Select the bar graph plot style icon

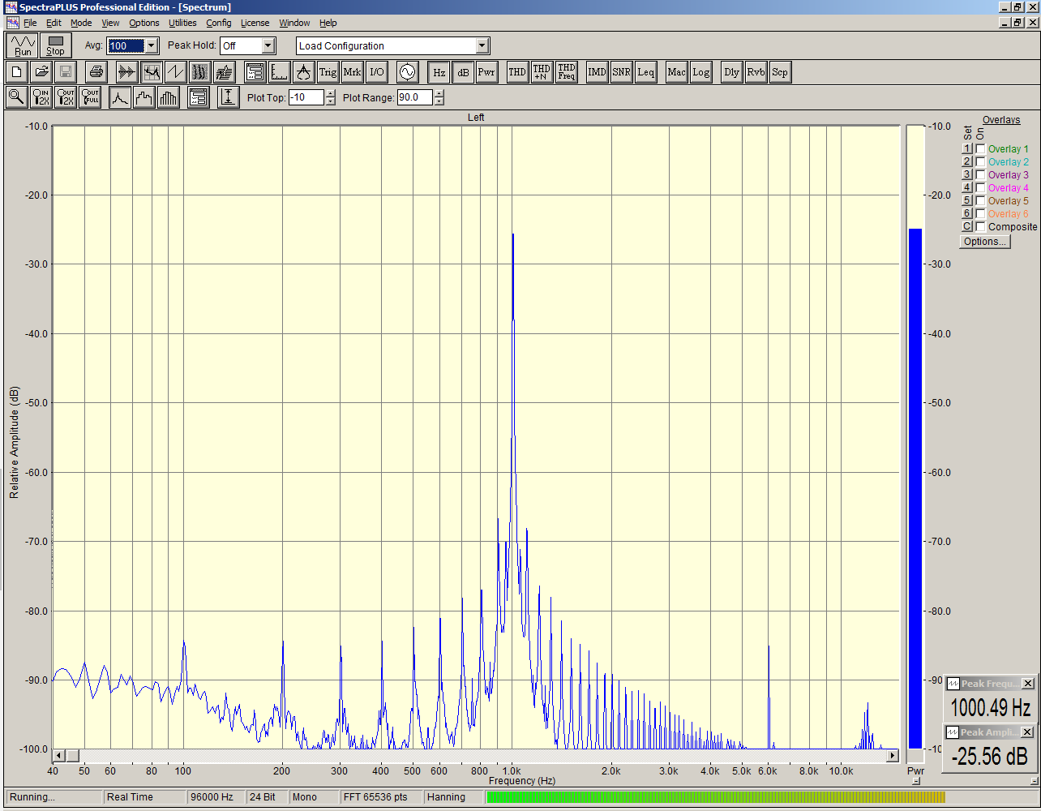click(169, 98)
